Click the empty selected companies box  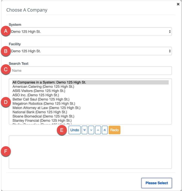(x=90, y=152)
